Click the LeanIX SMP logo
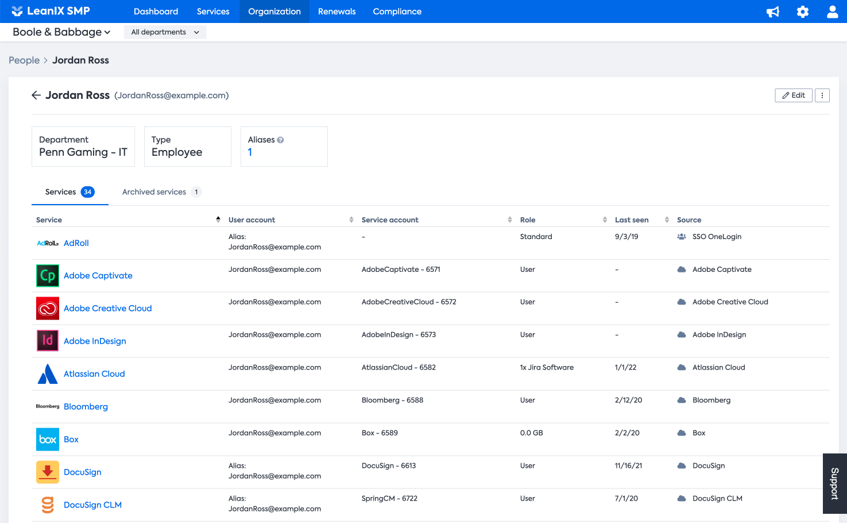The width and height of the screenshot is (847, 523). point(51,11)
